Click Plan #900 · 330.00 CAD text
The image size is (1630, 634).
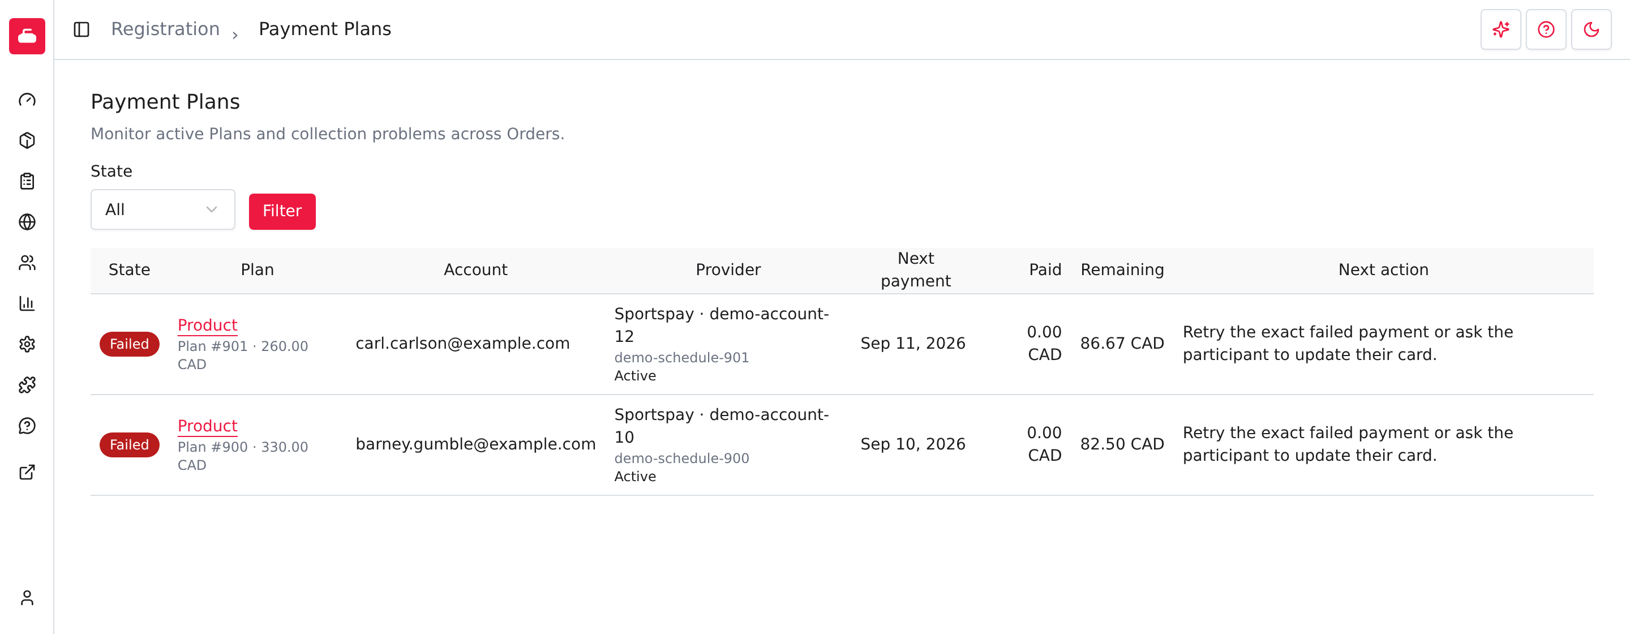pyautogui.click(x=242, y=456)
